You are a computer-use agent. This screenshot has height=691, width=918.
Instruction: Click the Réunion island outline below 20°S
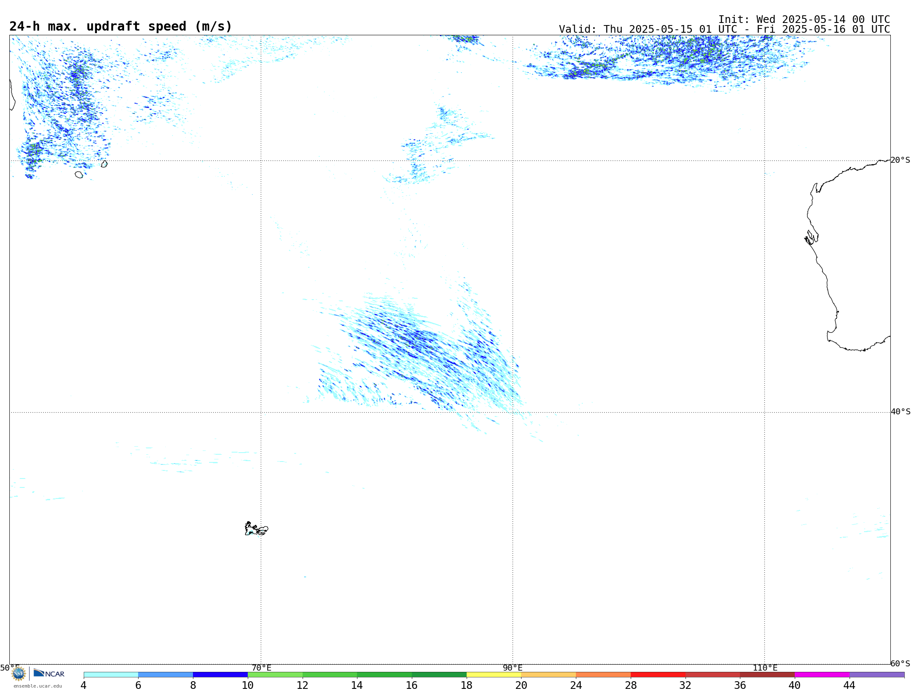tap(79, 175)
